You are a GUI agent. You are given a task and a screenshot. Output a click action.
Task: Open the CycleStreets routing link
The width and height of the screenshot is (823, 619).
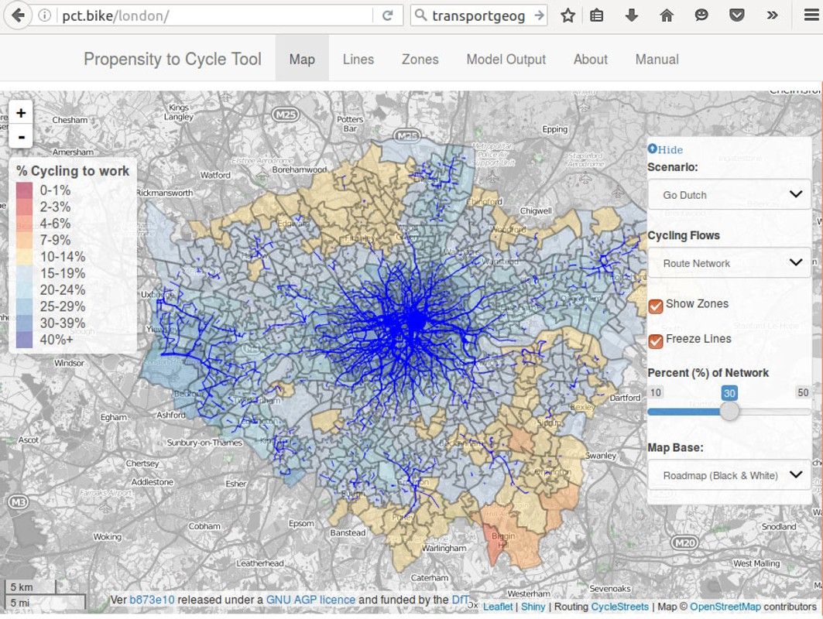(x=620, y=607)
